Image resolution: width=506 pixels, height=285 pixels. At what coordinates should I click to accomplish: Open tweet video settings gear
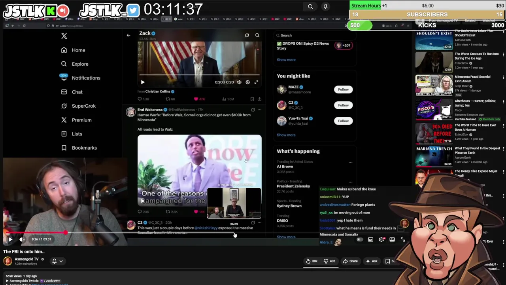click(247, 82)
